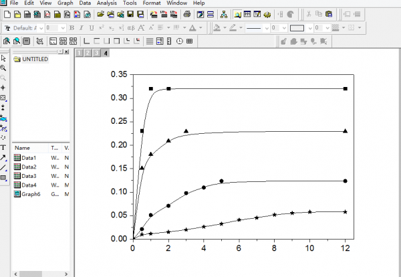This screenshot has width=401, height=277.
Task: Open the line width dropdown
Action: [x=284, y=28]
